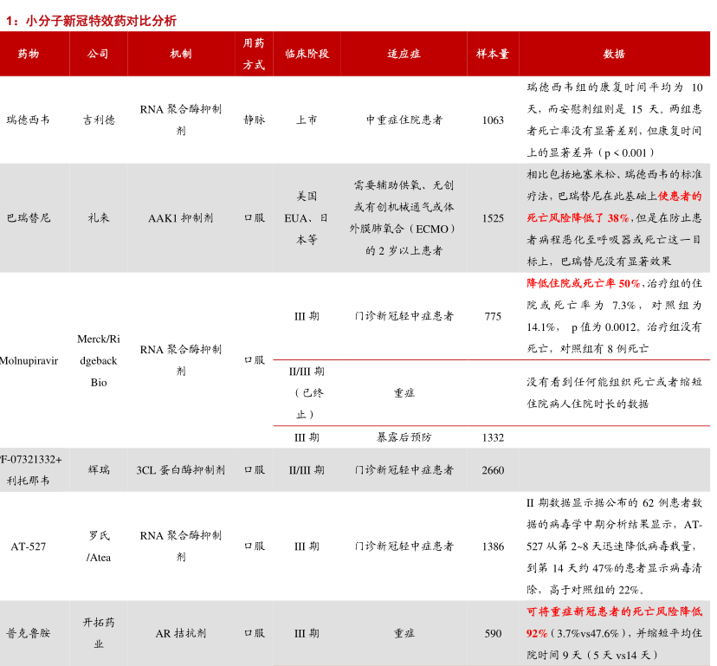Select the drug name 普克鲁胺

29,633
